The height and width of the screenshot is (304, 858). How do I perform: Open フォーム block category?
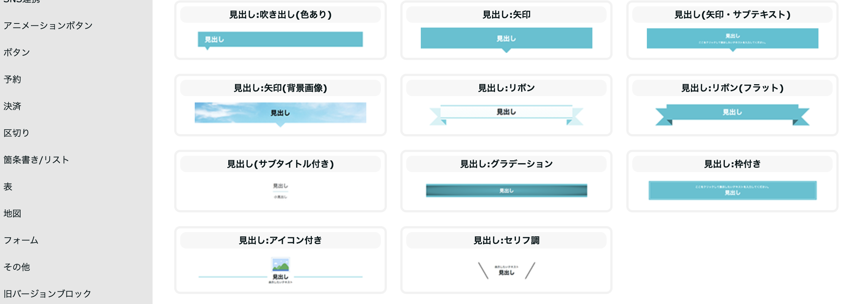pos(21,240)
